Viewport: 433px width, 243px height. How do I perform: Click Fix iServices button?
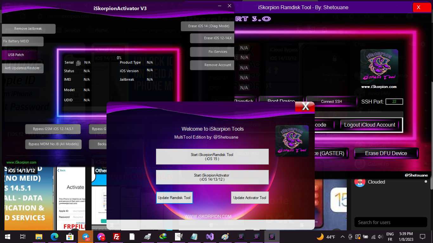(x=212, y=52)
